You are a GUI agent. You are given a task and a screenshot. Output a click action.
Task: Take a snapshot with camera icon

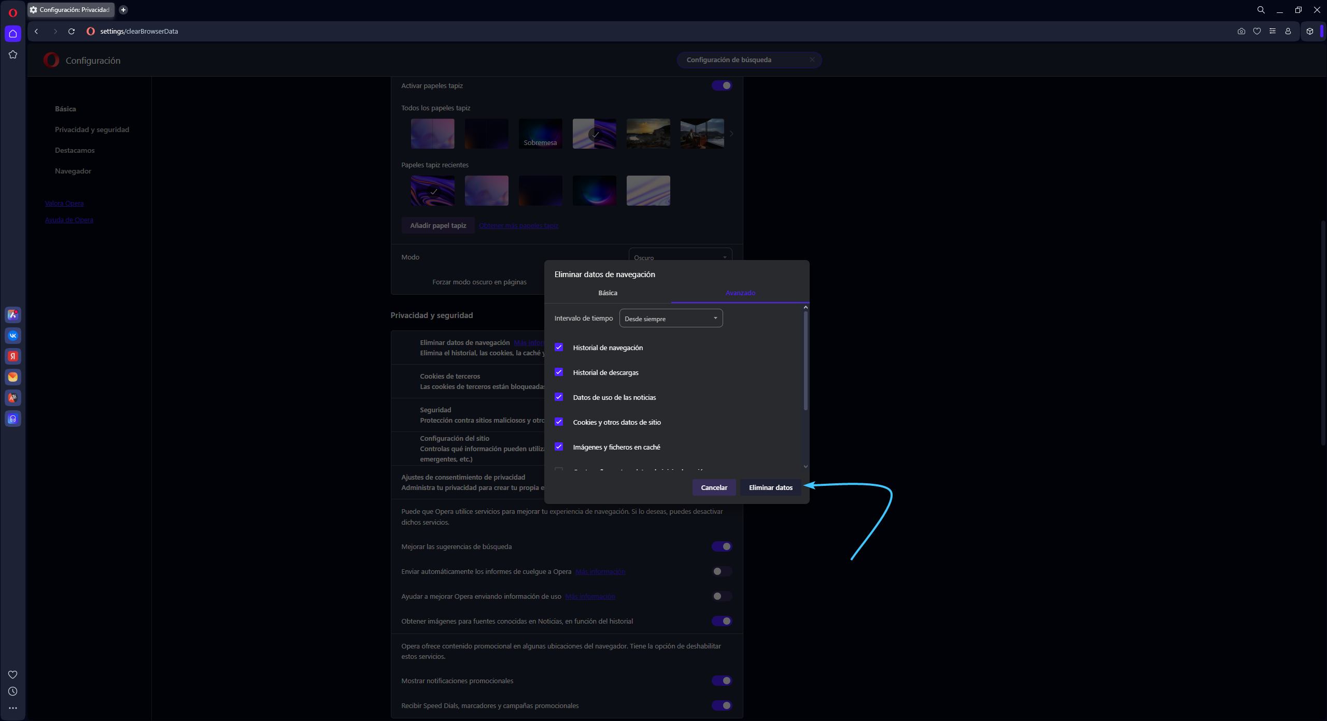pyautogui.click(x=1241, y=31)
